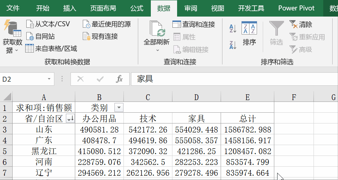The height and width of the screenshot is (180, 338).
Task: Click From Table/Range (来自表格/区域) icon
Action: click(30, 49)
